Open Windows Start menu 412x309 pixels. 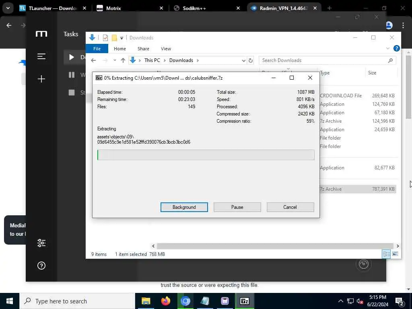pos(10,301)
